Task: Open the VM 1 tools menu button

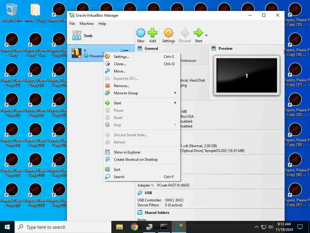Action: point(125,51)
